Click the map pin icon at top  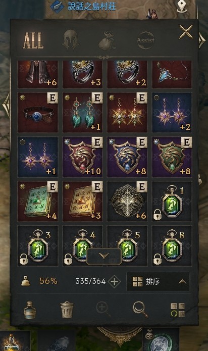click(182, 7)
